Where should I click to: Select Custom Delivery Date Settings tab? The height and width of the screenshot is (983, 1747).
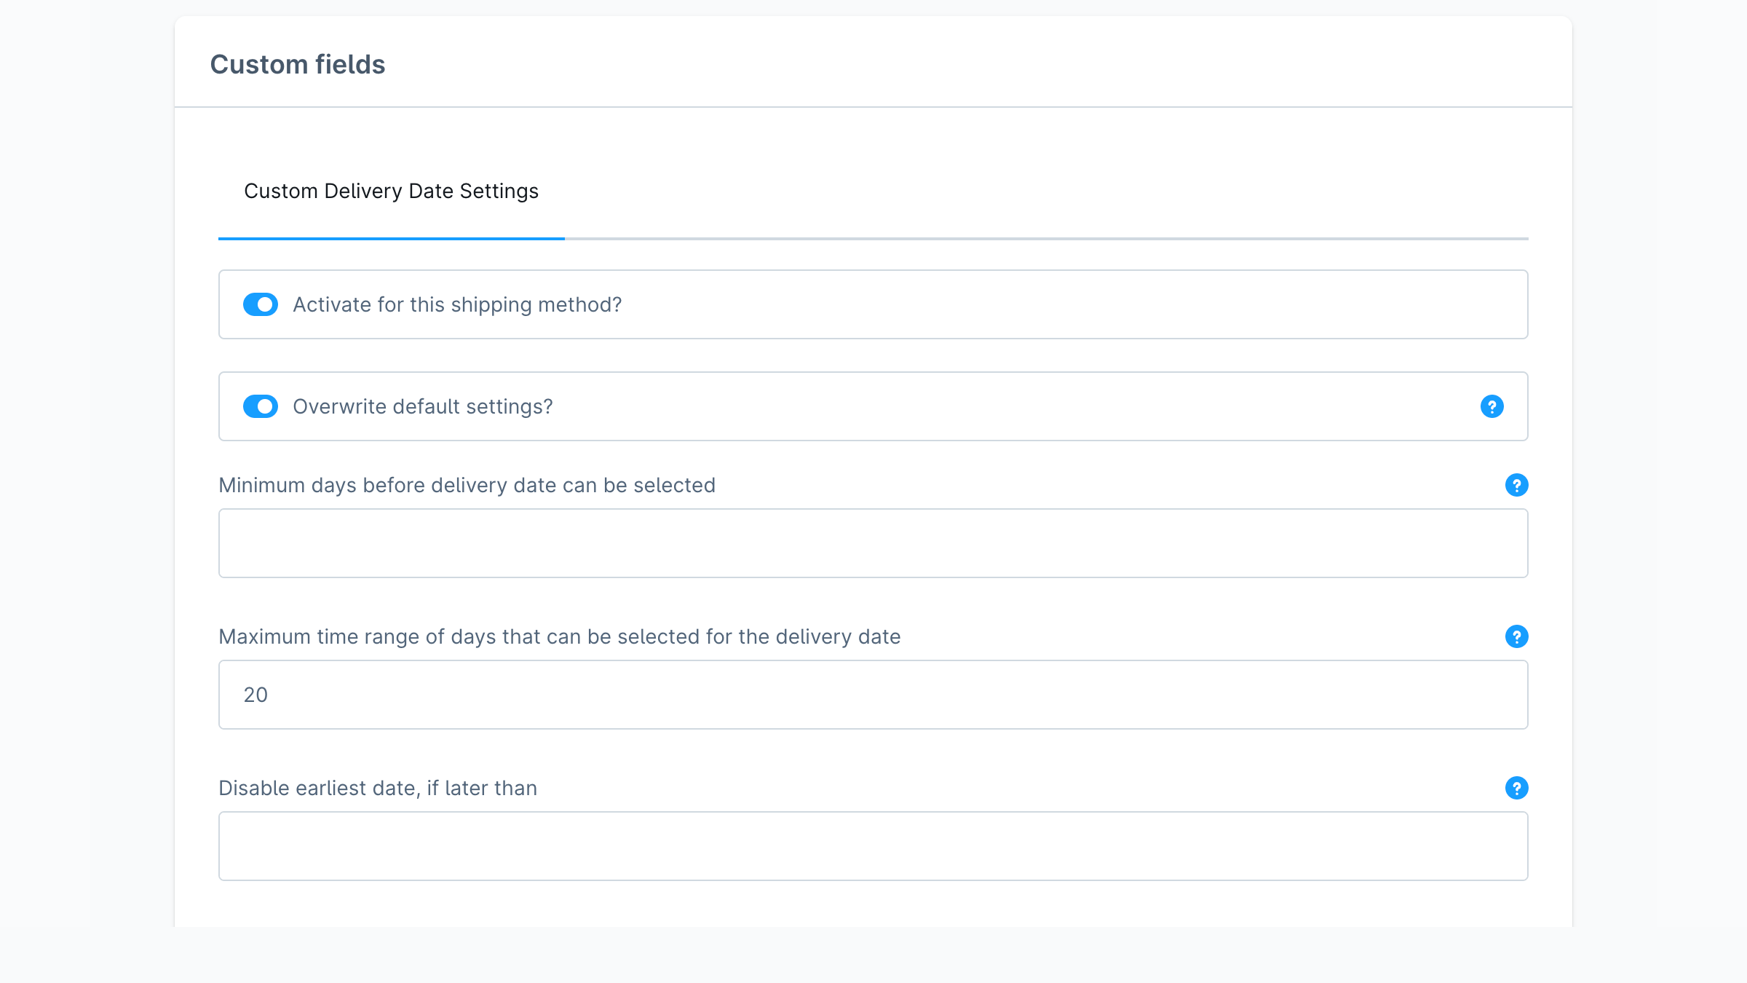(392, 192)
